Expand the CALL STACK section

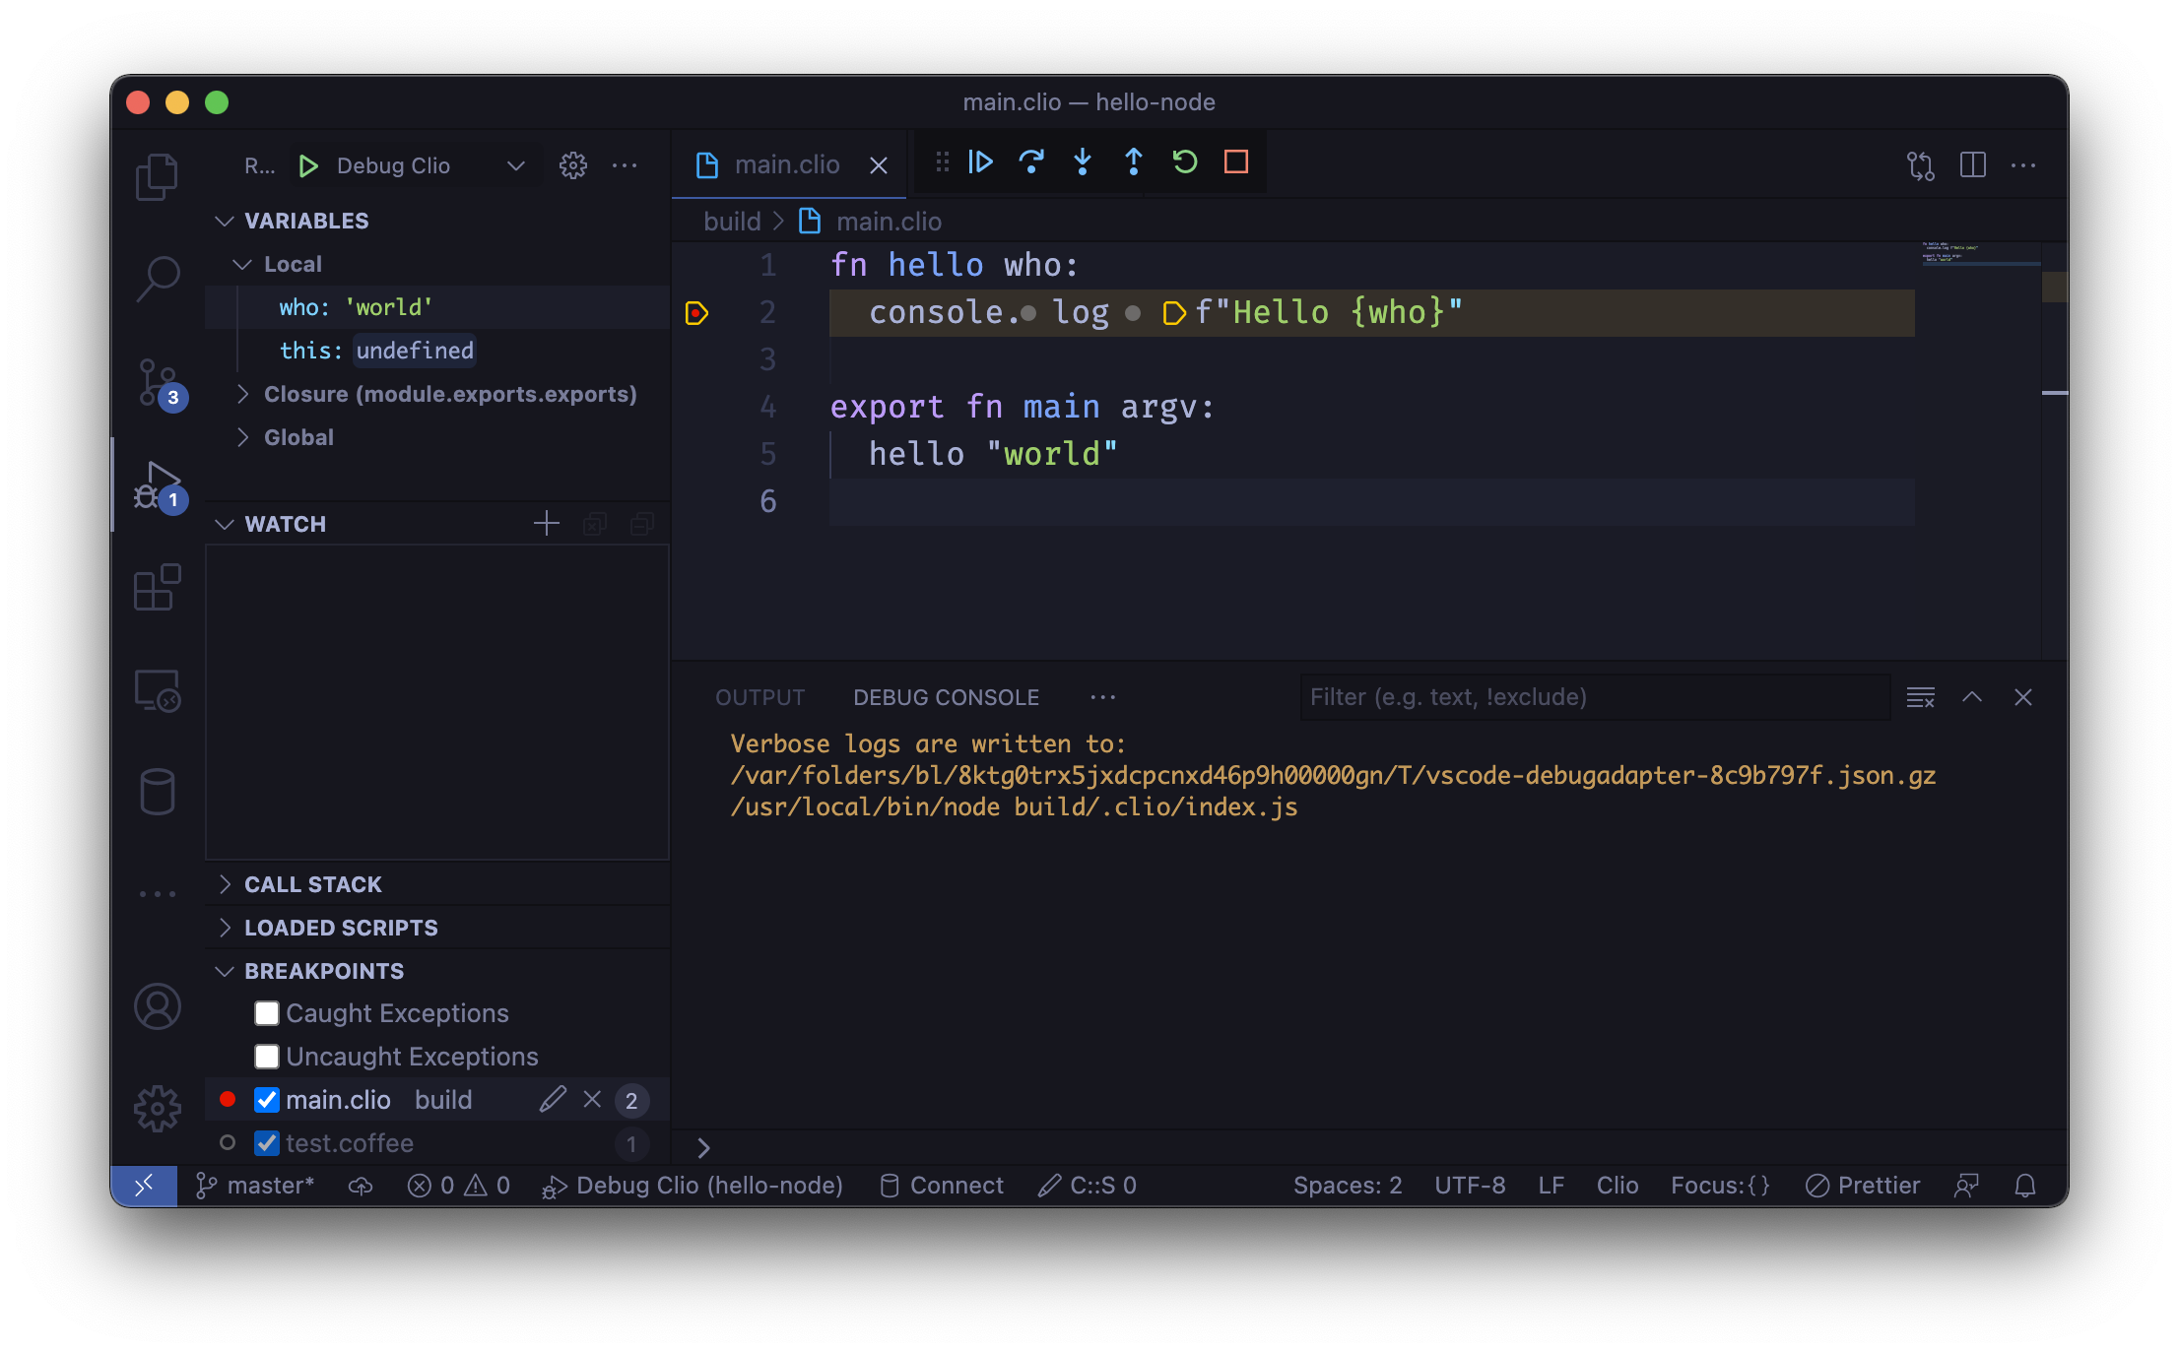click(x=437, y=884)
